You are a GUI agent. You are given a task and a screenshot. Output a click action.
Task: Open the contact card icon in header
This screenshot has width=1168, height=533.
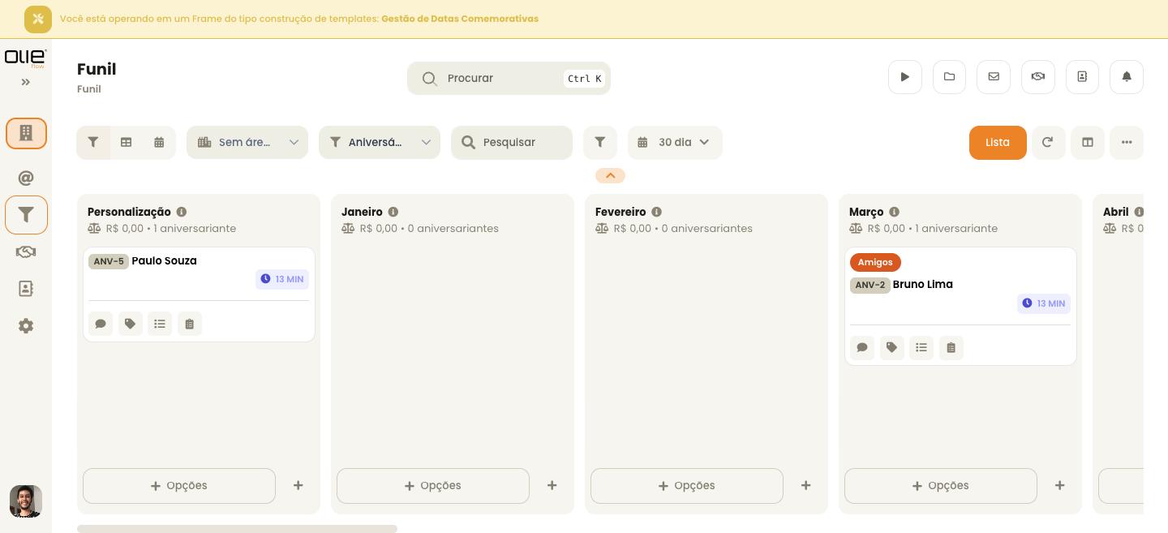(x=1082, y=77)
